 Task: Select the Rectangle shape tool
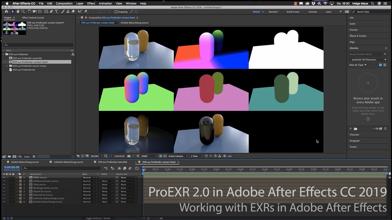tap(46, 12)
